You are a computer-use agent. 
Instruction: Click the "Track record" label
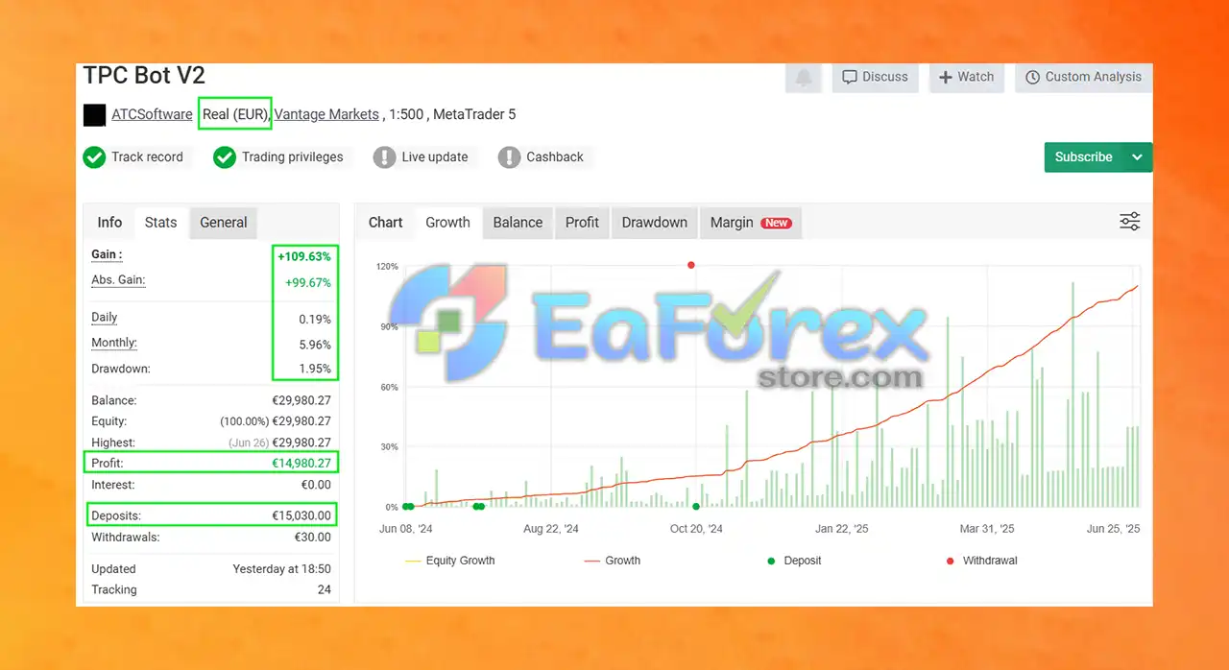[147, 157]
